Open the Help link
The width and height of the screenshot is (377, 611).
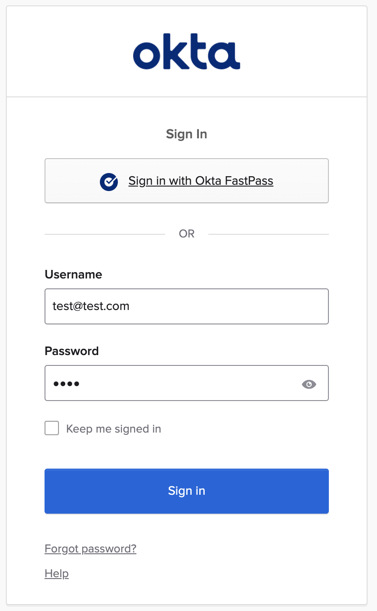tap(57, 574)
